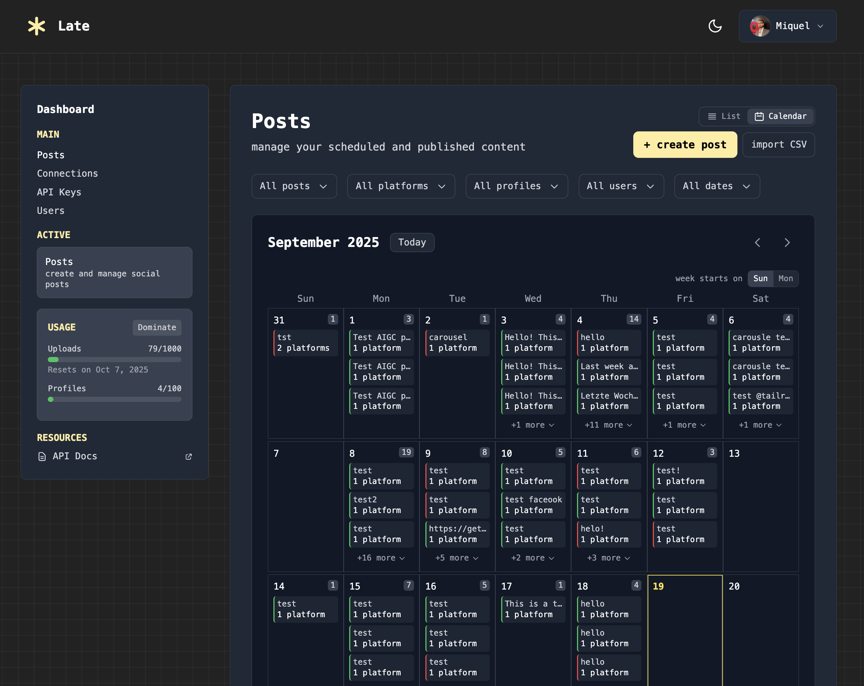The image size is (864, 686).
Task: Open Posts in the MAIN menu
Action: pyautogui.click(x=50, y=155)
